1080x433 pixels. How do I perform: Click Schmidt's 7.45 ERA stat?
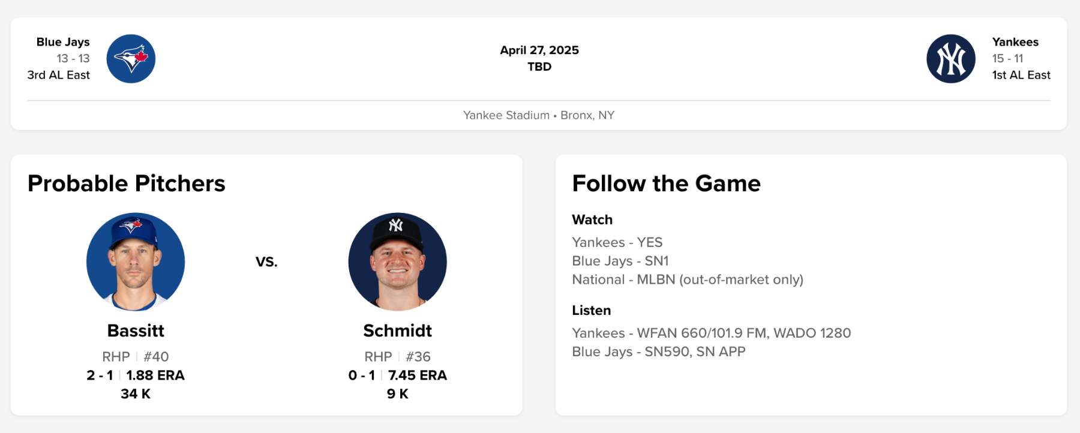click(418, 375)
